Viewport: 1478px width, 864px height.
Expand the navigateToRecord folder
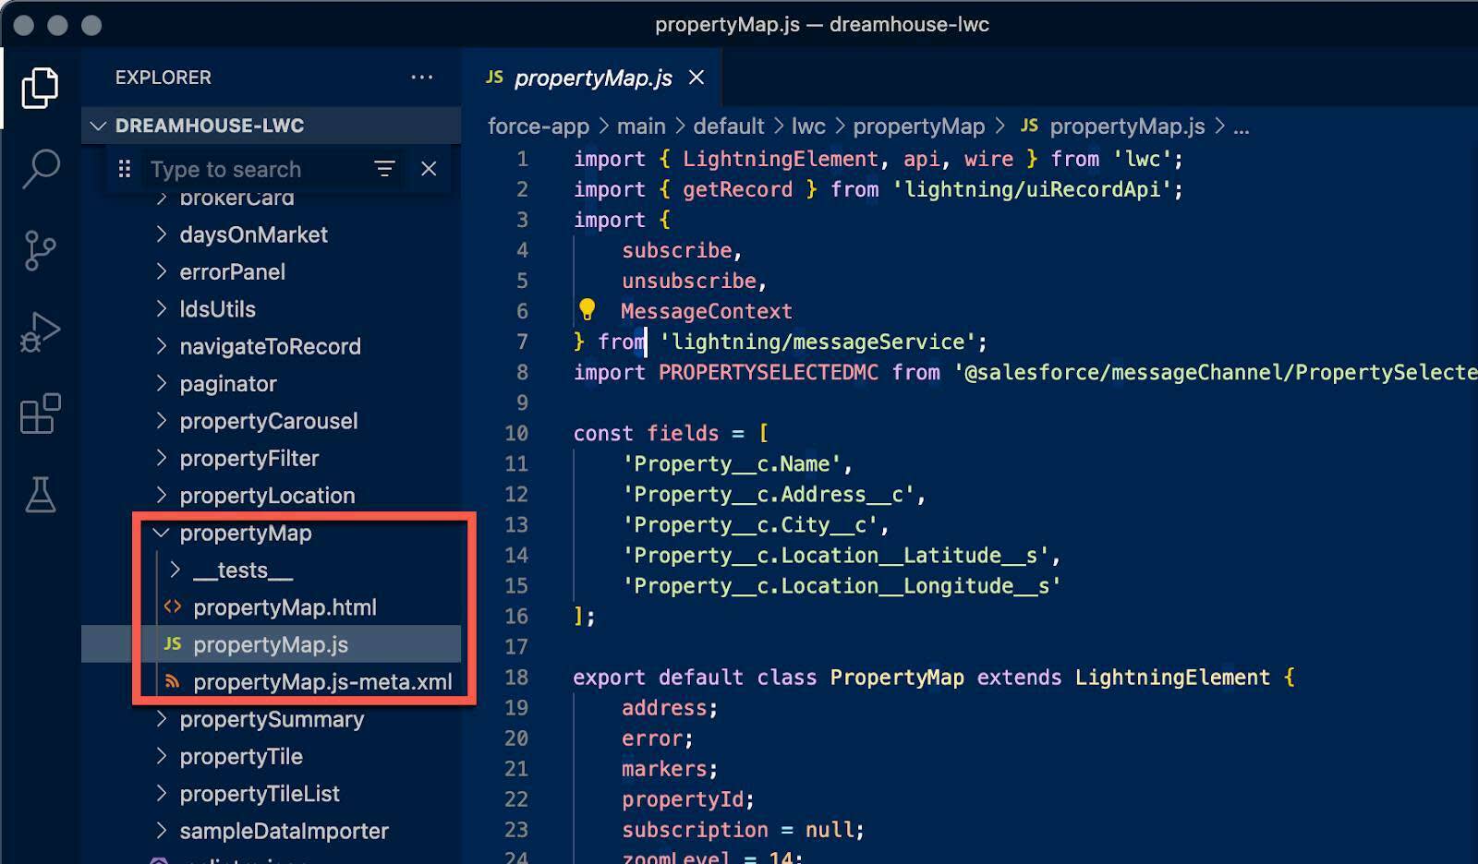click(272, 346)
